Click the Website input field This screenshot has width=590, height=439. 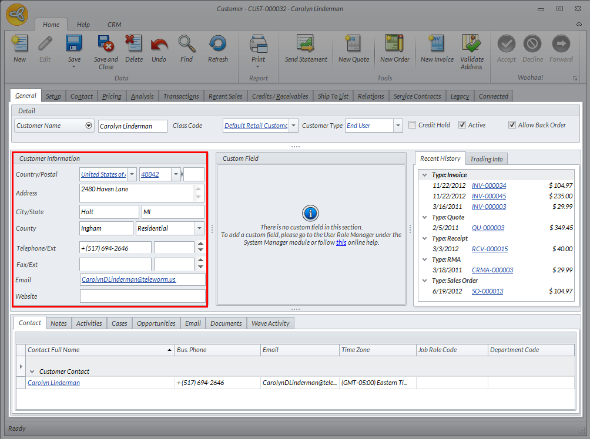(x=142, y=296)
